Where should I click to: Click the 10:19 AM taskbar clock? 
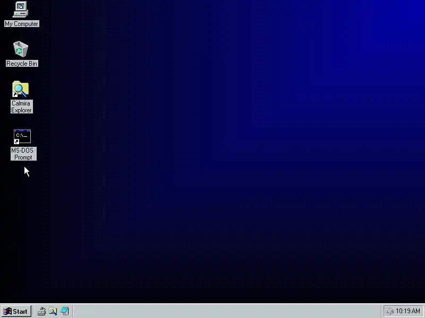tap(408, 311)
